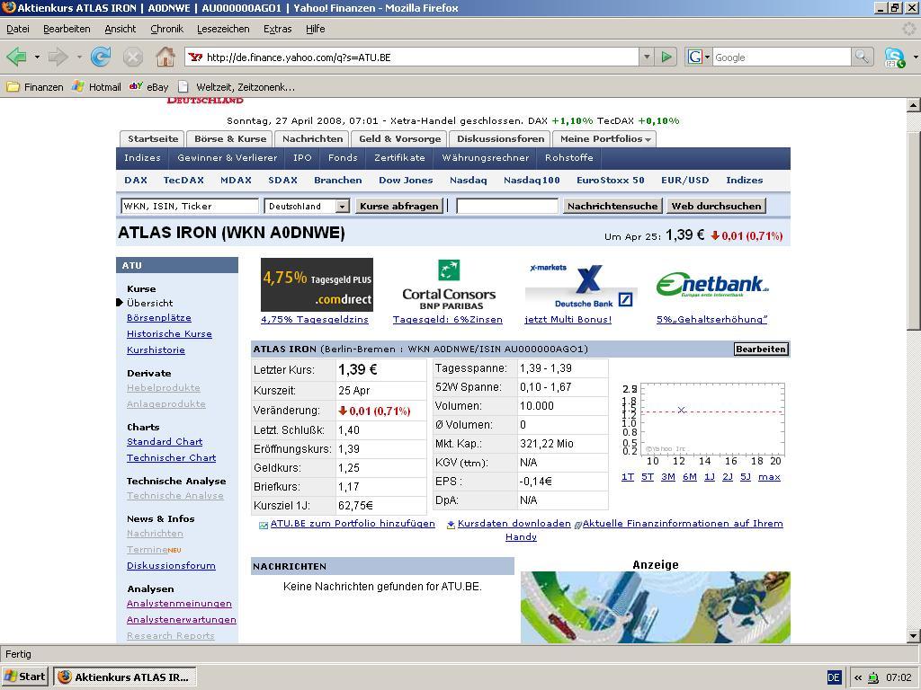Image resolution: width=921 pixels, height=690 pixels.
Task: Open the Historische Kurse link
Action: tap(169, 334)
